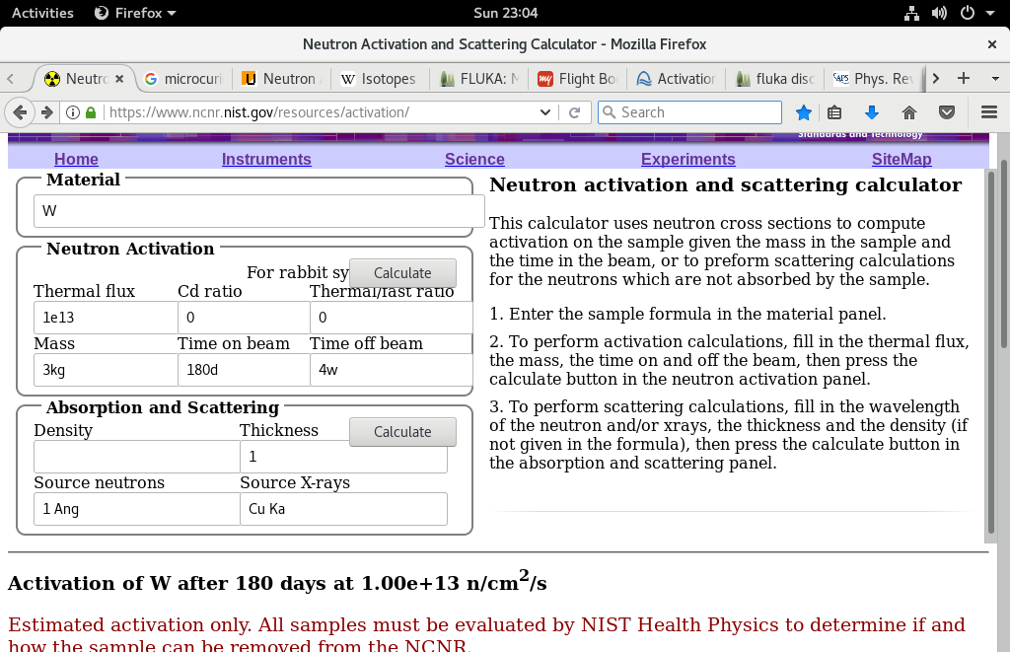Click the address bar URL
1010x652 pixels.
[259, 112]
